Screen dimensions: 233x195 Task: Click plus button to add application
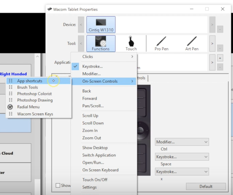[x=220, y=58]
